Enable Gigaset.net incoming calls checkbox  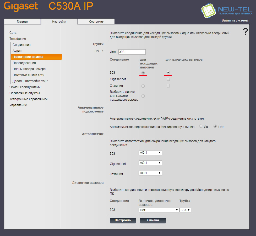[168, 79]
